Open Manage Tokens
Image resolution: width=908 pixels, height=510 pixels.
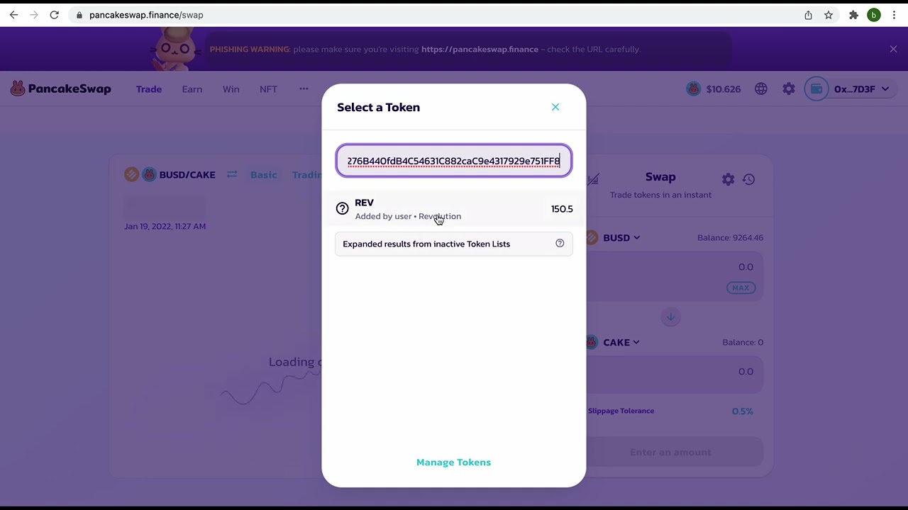pyautogui.click(x=453, y=462)
